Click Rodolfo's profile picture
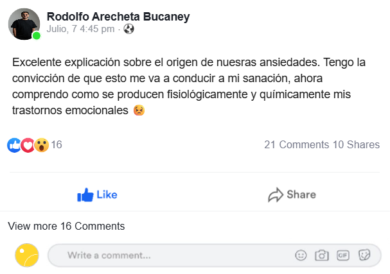Screen dimensions: 390x274 (24, 24)
